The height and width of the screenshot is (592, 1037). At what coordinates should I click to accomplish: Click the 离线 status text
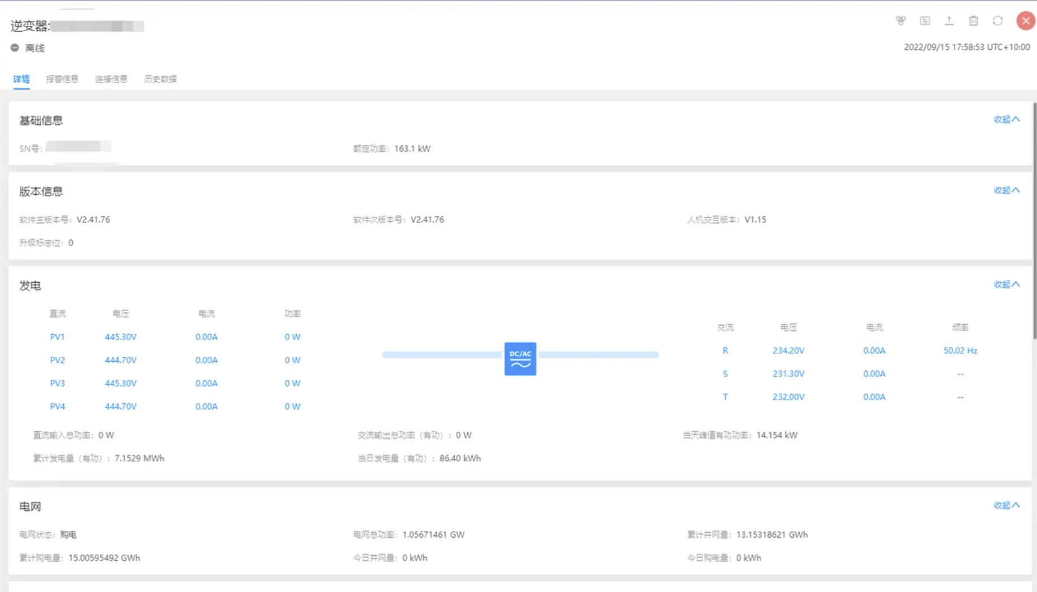(35, 49)
